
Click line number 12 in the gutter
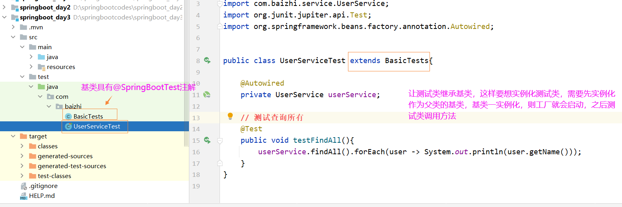point(196,106)
